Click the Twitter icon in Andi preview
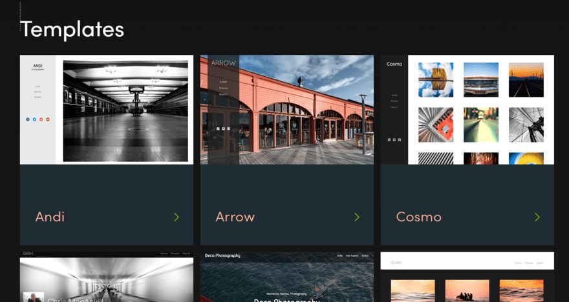 (34, 119)
